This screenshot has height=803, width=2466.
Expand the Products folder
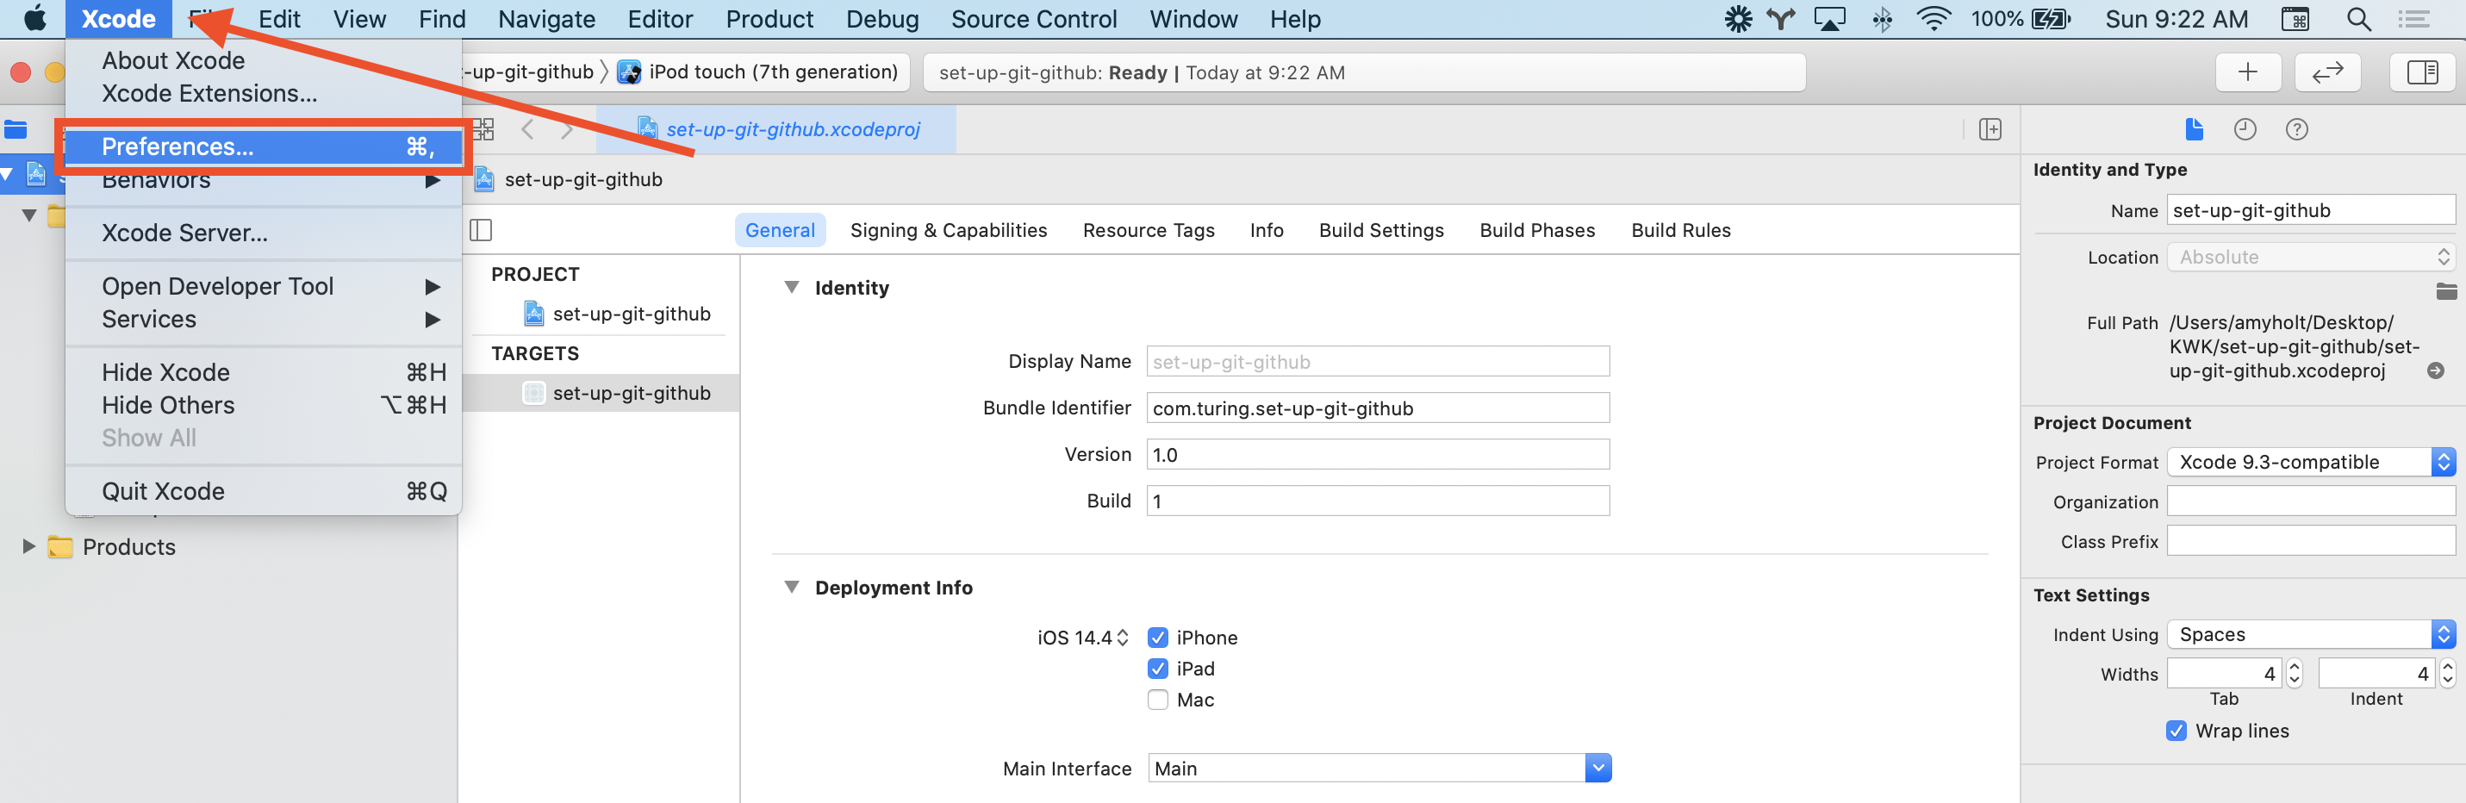pos(28,546)
